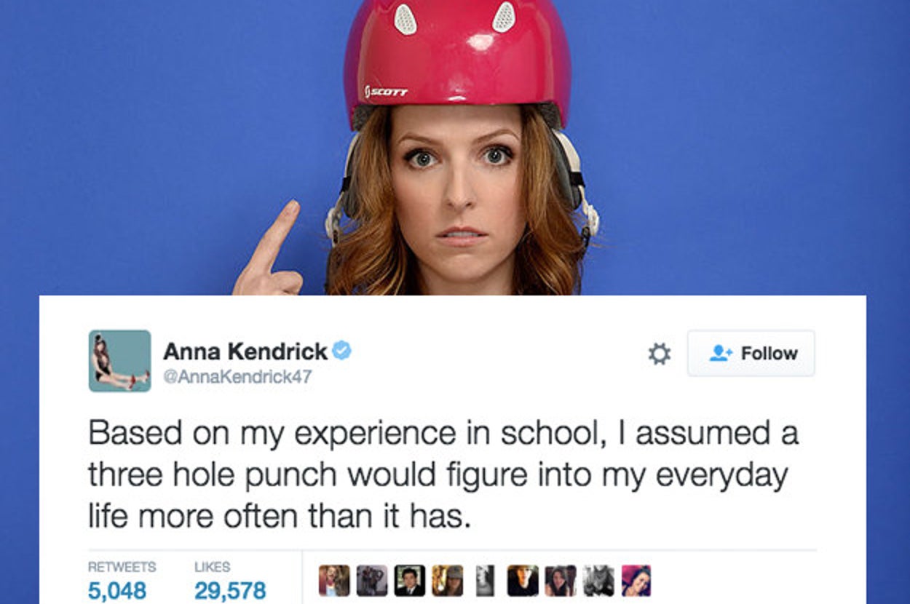Open Anna Kendrick's profile picture
Image resolution: width=910 pixels, height=604 pixels.
(x=119, y=361)
